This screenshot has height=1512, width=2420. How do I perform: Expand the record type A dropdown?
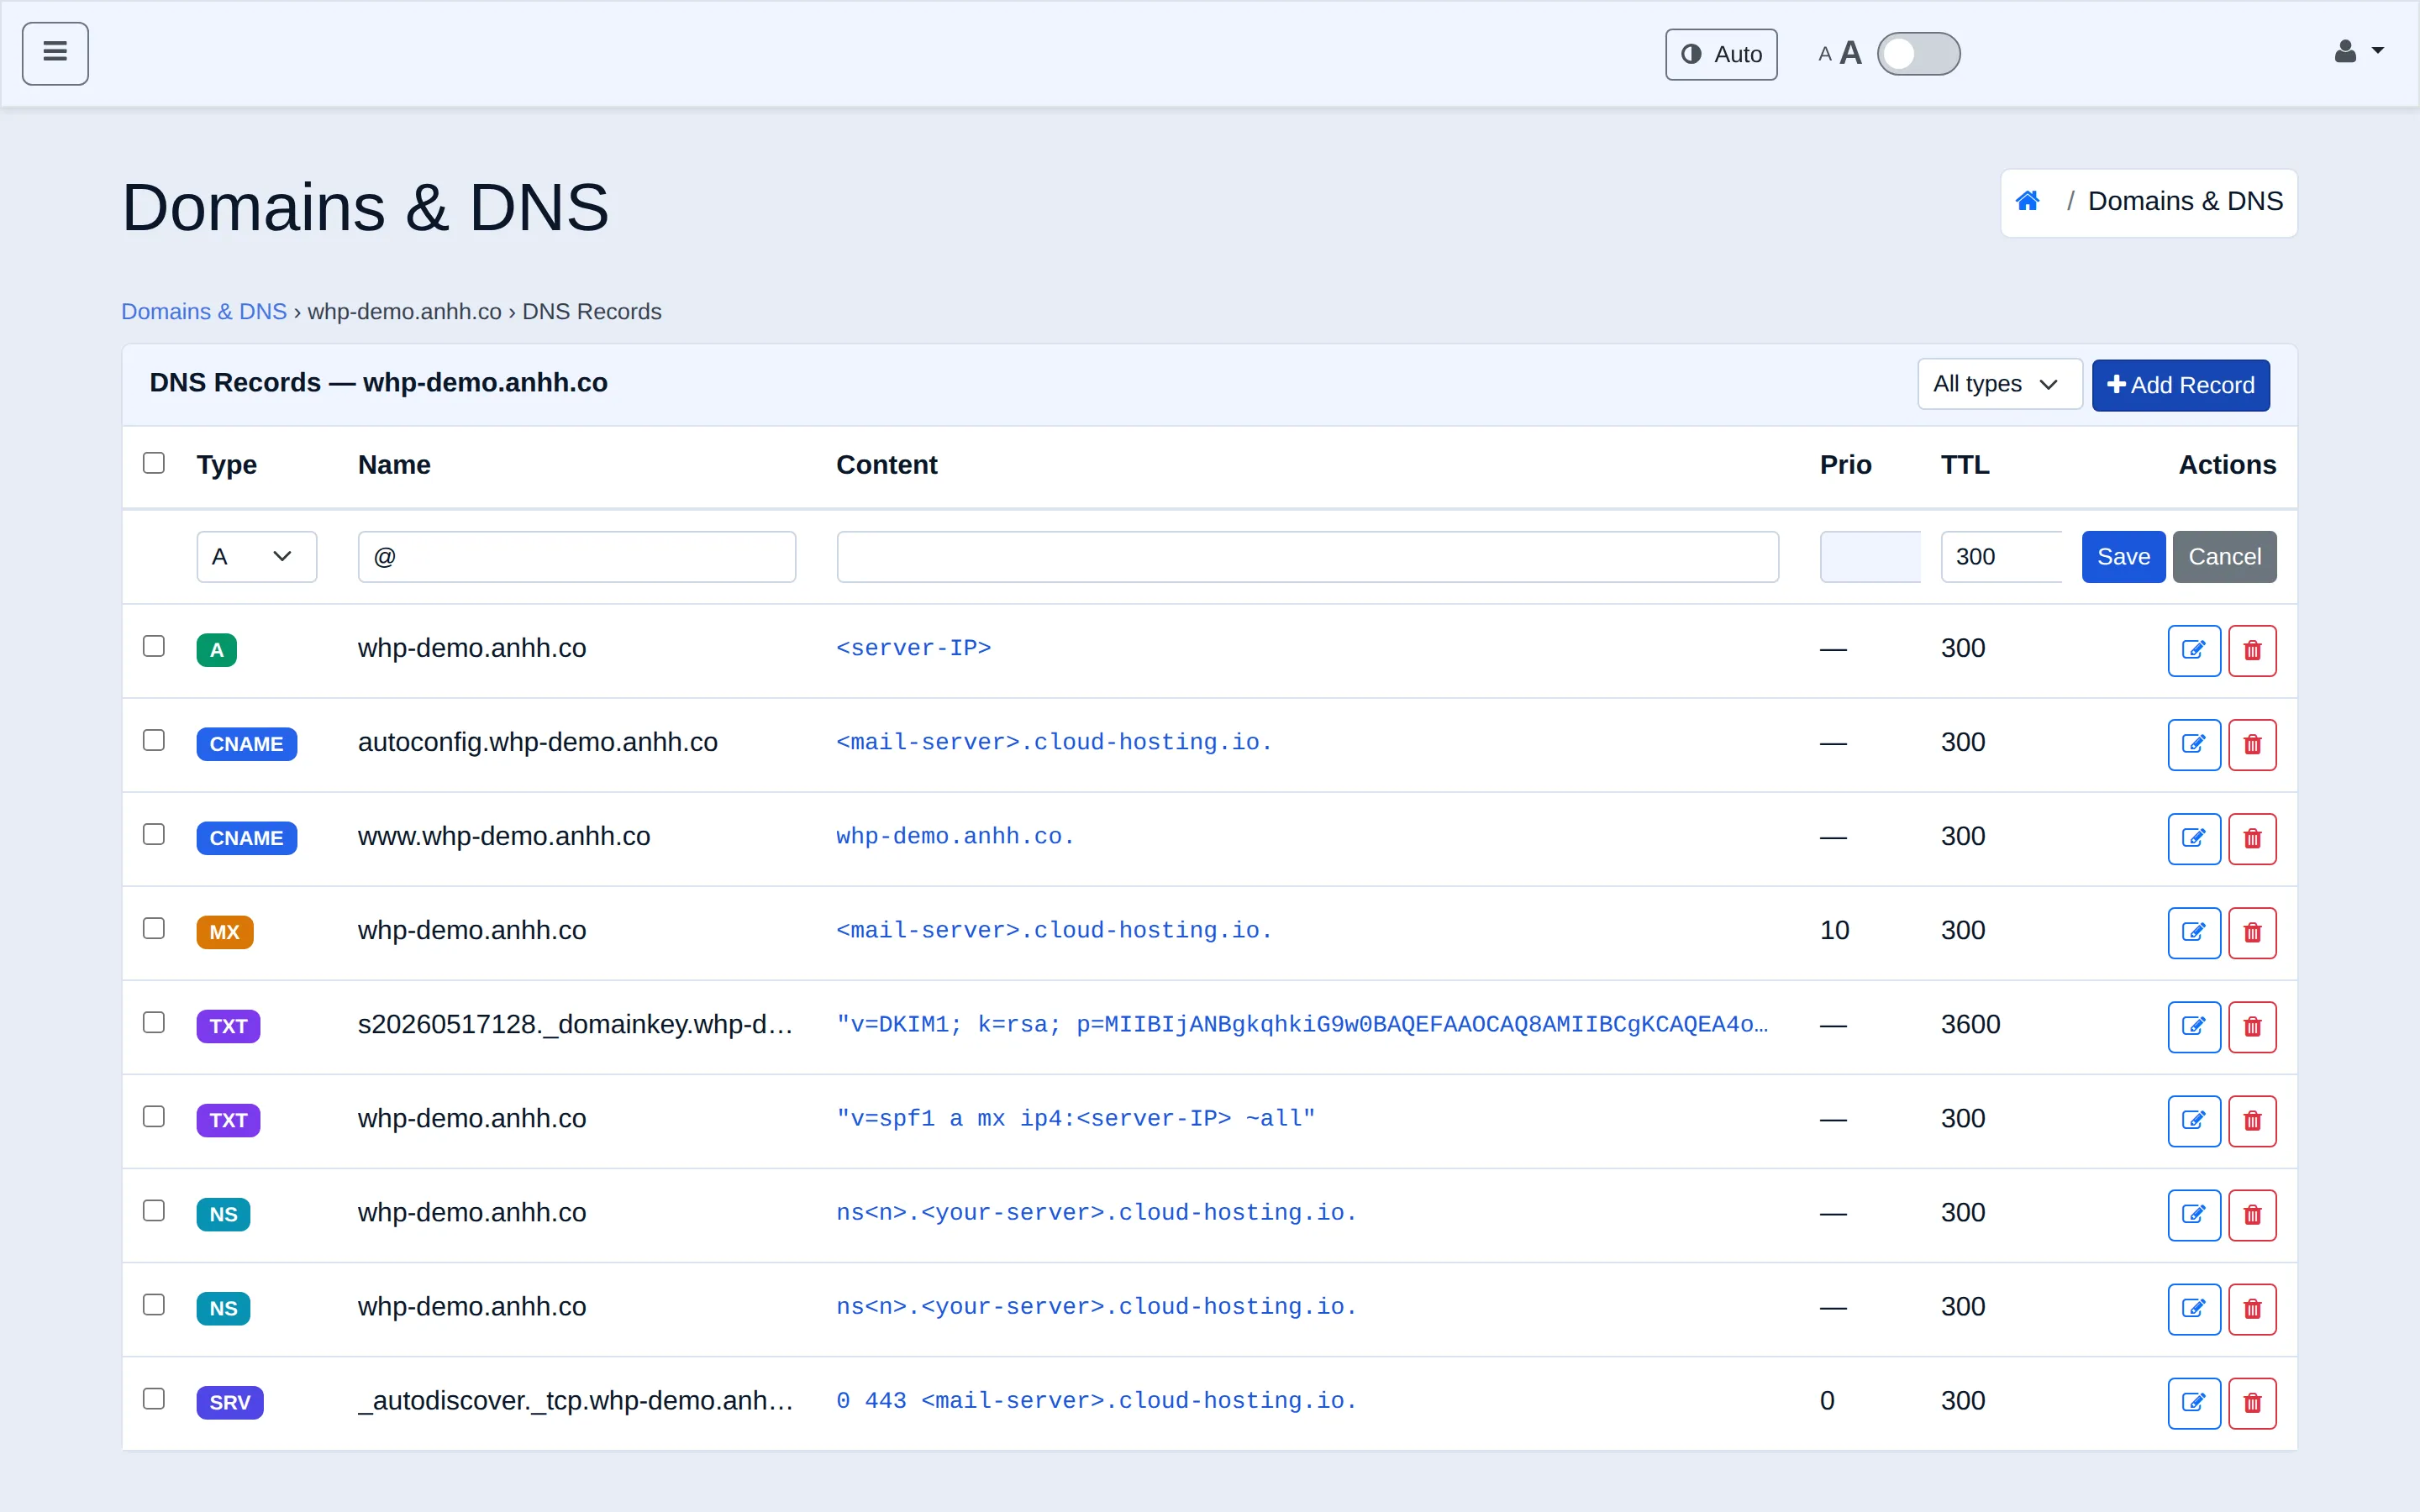click(256, 556)
